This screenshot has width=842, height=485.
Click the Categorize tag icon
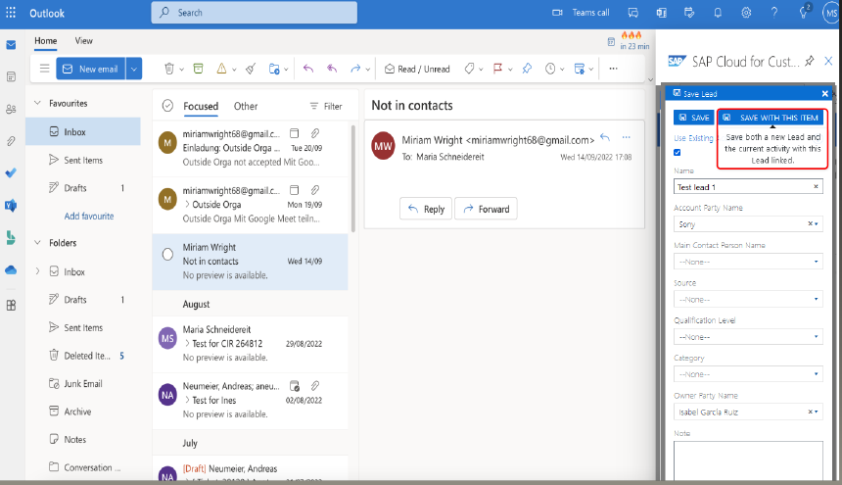[x=469, y=69]
